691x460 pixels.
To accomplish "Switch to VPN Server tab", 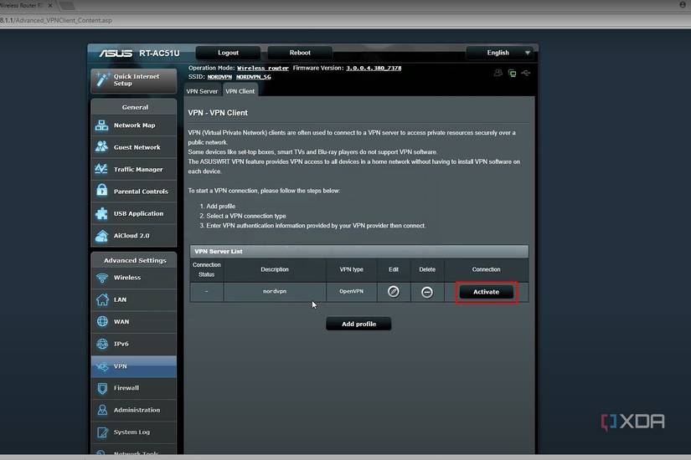I will [x=203, y=91].
